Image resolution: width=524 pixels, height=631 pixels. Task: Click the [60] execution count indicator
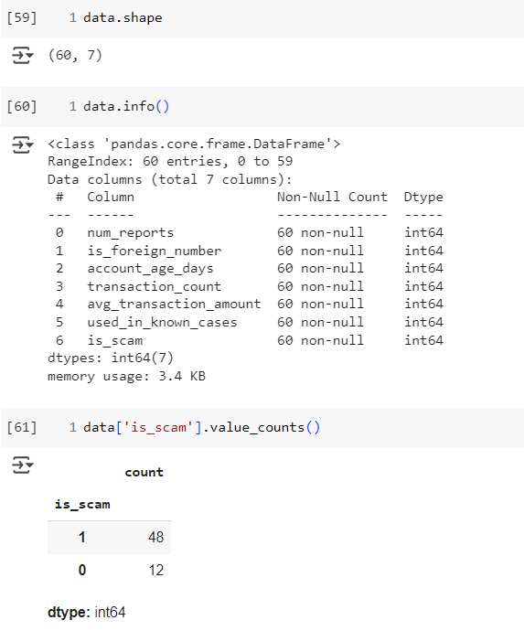pyautogui.click(x=22, y=106)
